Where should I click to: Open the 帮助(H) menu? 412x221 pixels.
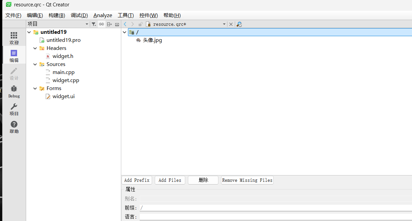(x=172, y=15)
